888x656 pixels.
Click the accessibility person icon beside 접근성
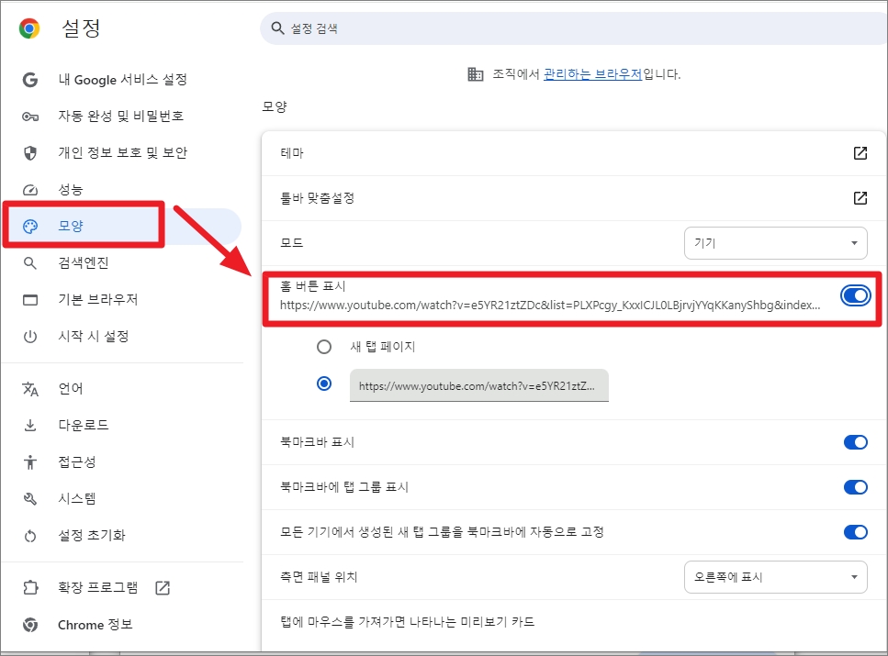point(30,461)
